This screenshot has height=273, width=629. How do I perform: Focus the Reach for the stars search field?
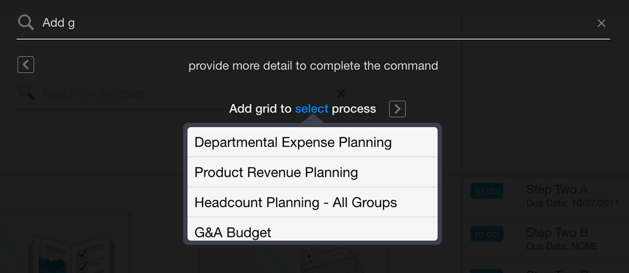[185, 93]
